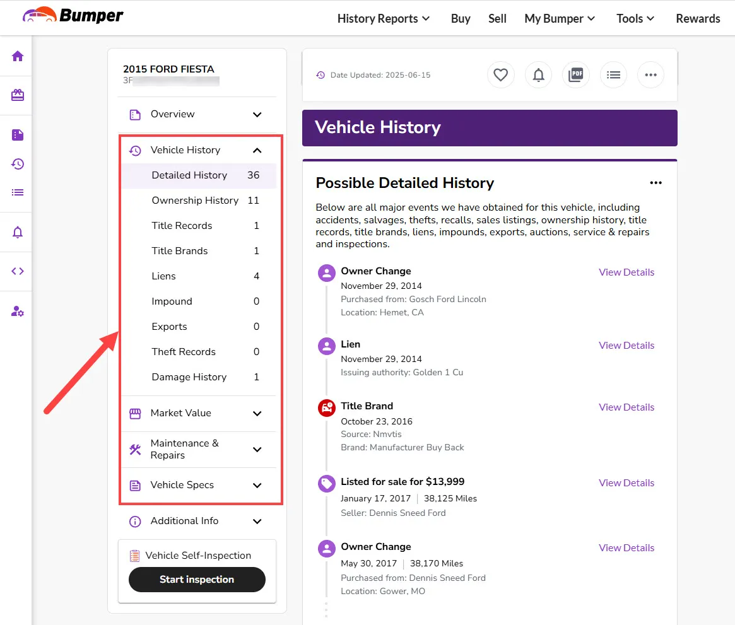Select Ownership History in the sidebar

click(x=195, y=201)
